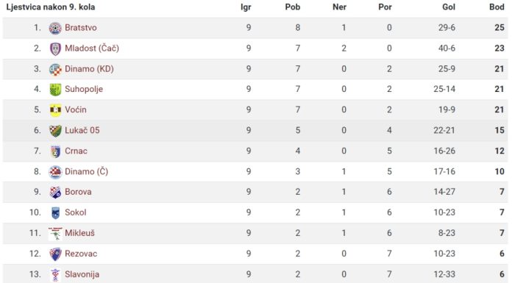Open the Suhopolje team link
The width and height of the screenshot is (512, 283).
[84, 89]
